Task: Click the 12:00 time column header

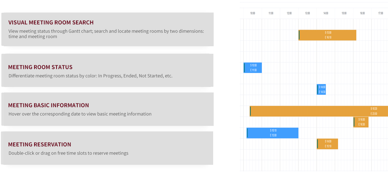Action: coord(289,13)
